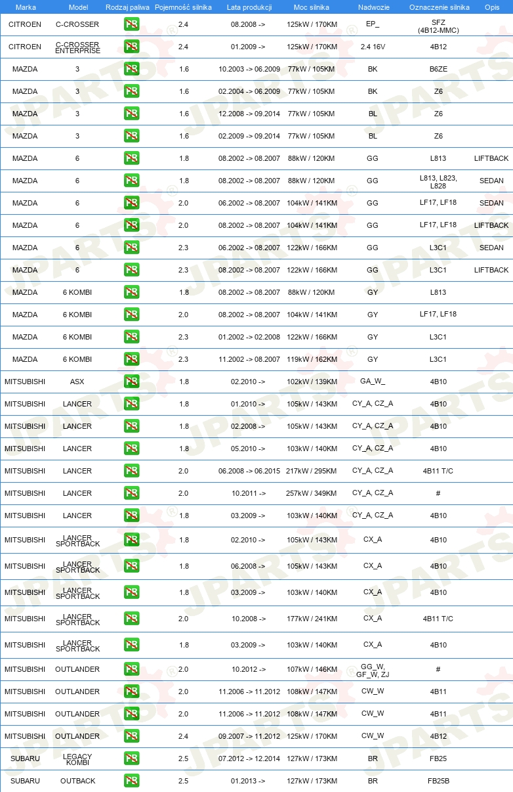
Task: Click the fuel icon for Mitsubishi ASX
Action: pos(131,382)
